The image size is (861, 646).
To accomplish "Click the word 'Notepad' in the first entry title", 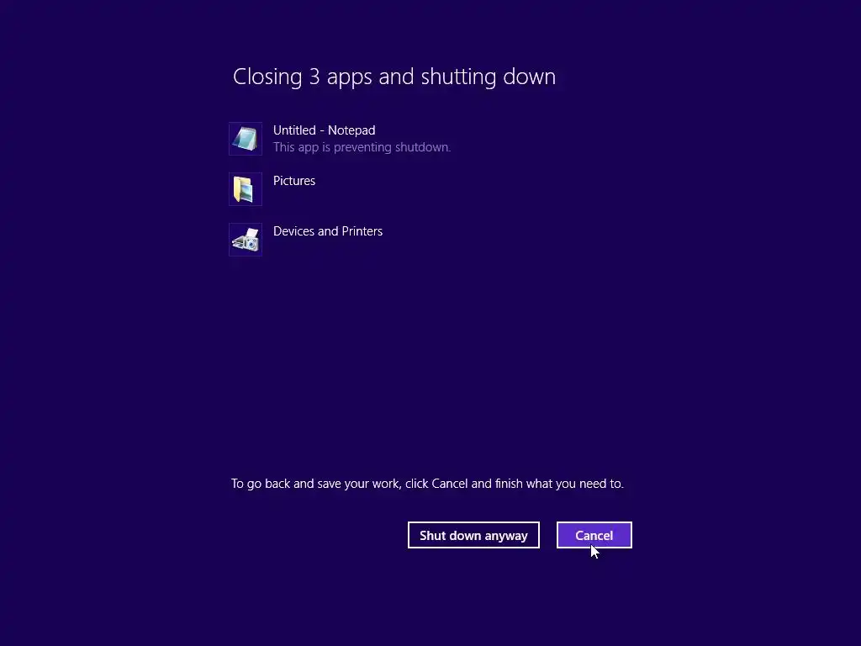I will 351,130.
